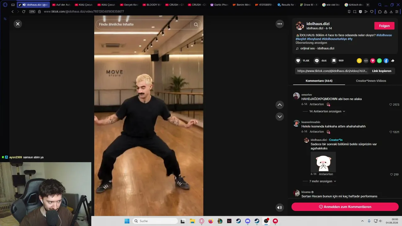Click the search magnifier in the video overlay
This screenshot has height=226, width=402.
coord(196,24)
